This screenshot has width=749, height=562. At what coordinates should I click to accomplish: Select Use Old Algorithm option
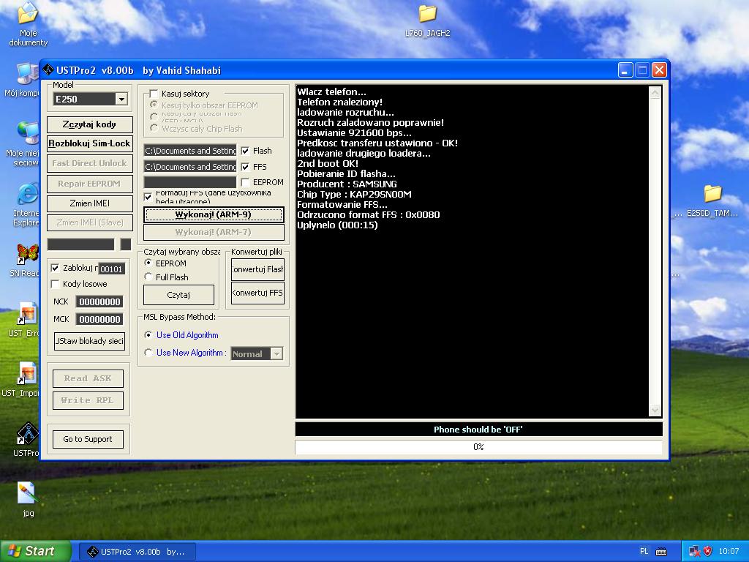148,335
